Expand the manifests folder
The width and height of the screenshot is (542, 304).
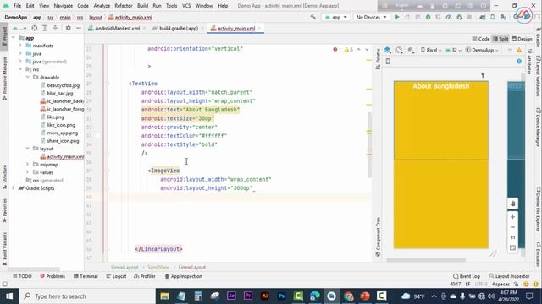(x=20, y=46)
